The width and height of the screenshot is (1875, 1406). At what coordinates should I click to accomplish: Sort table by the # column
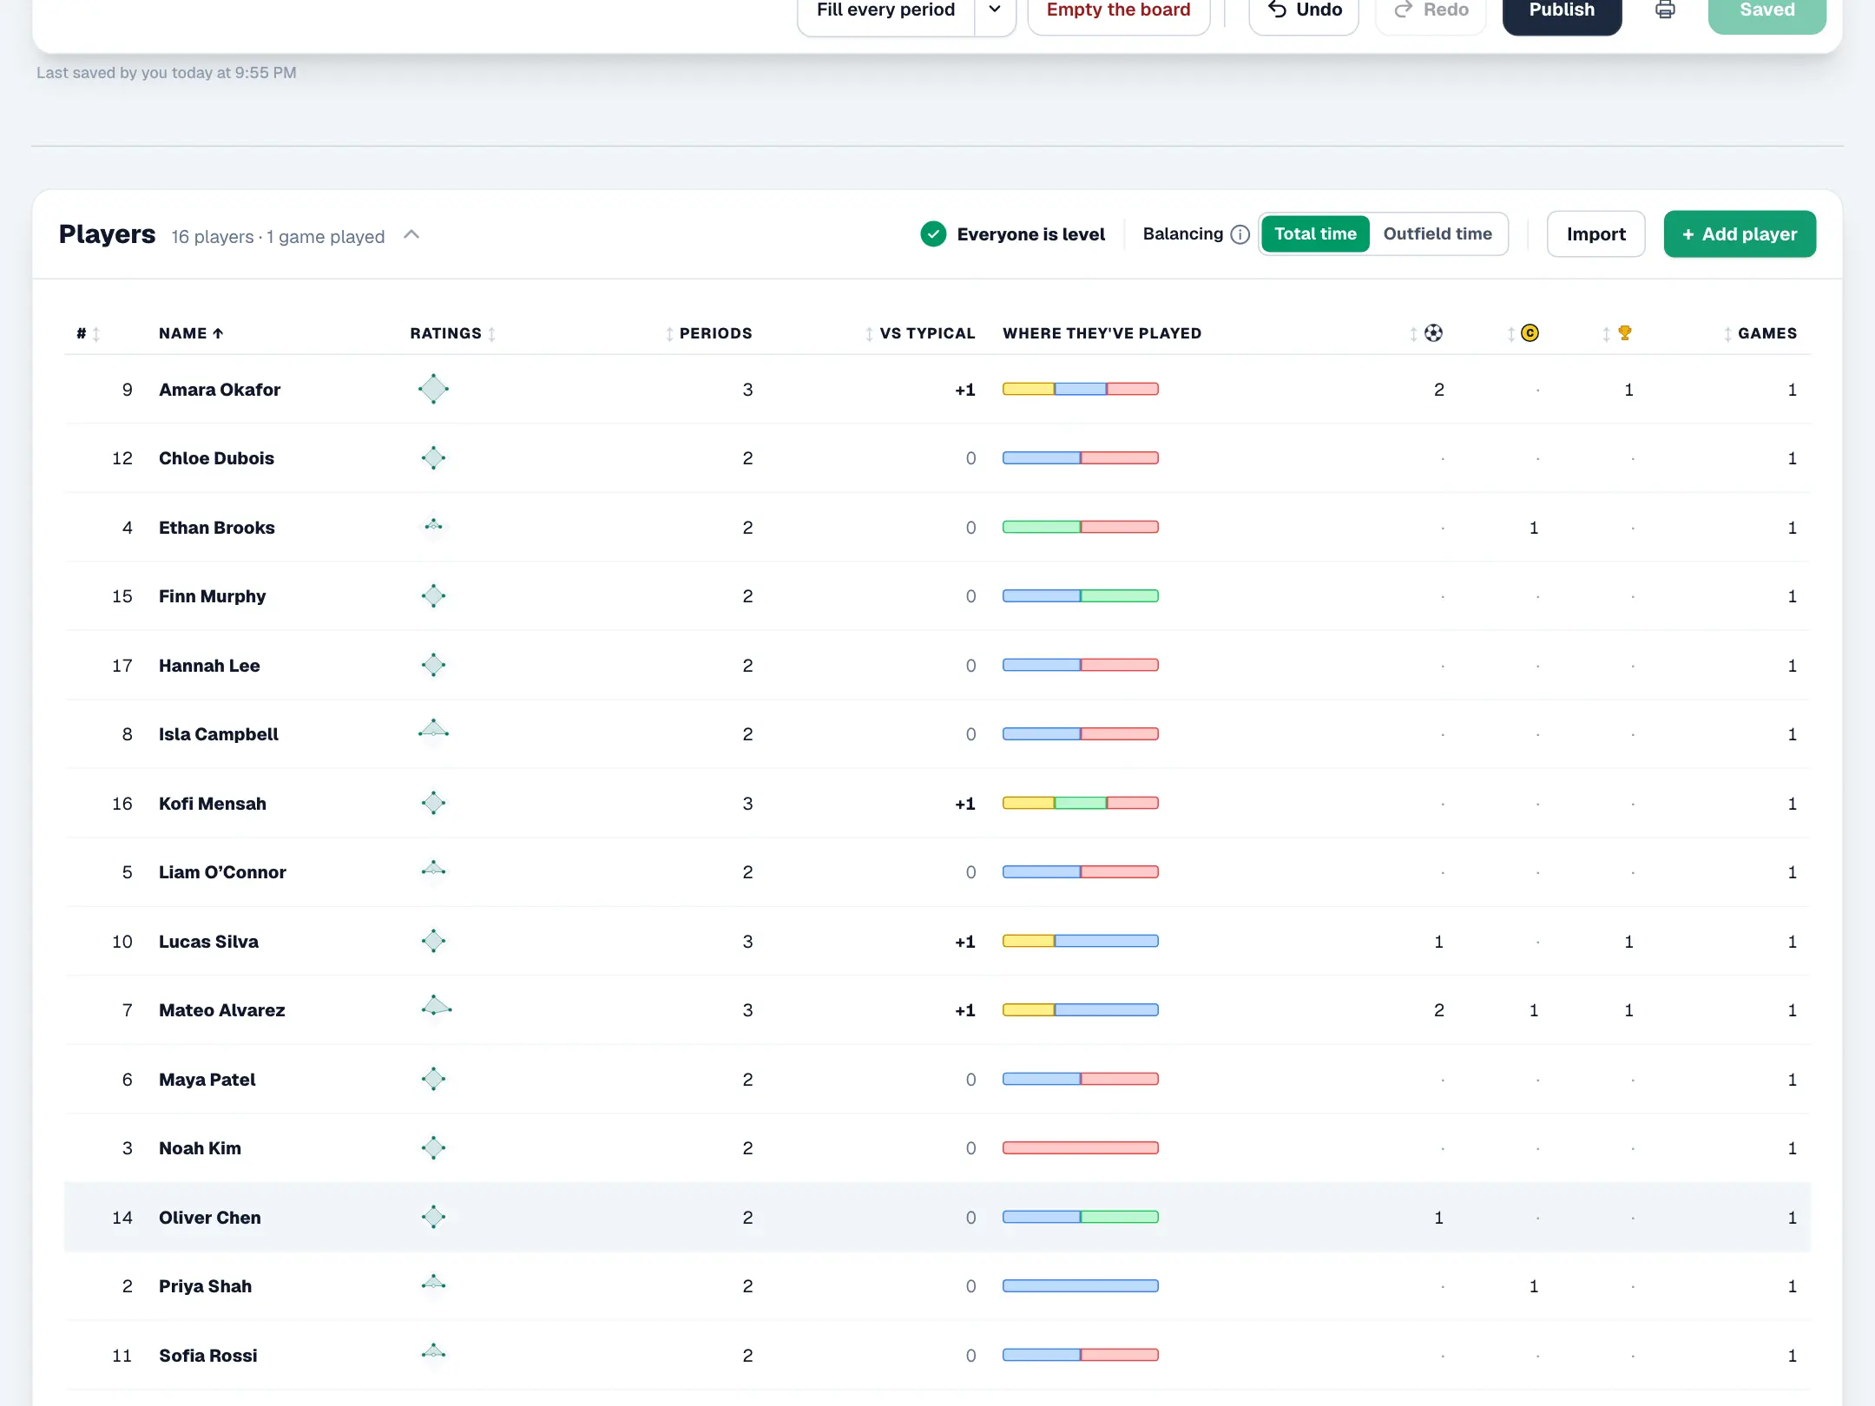coord(88,333)
